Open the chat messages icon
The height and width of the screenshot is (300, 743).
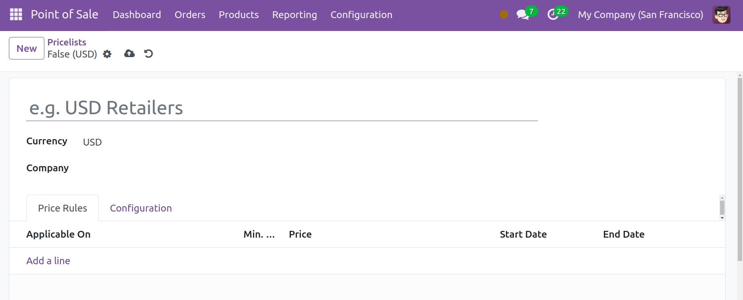pyautogui.click(x=523, y=15)
